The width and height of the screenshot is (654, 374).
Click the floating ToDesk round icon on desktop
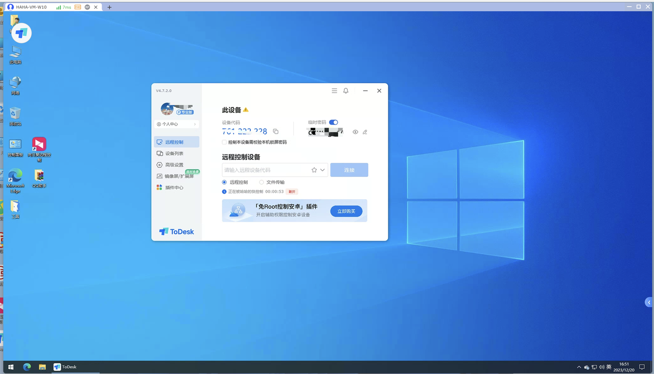click(21, 33)
